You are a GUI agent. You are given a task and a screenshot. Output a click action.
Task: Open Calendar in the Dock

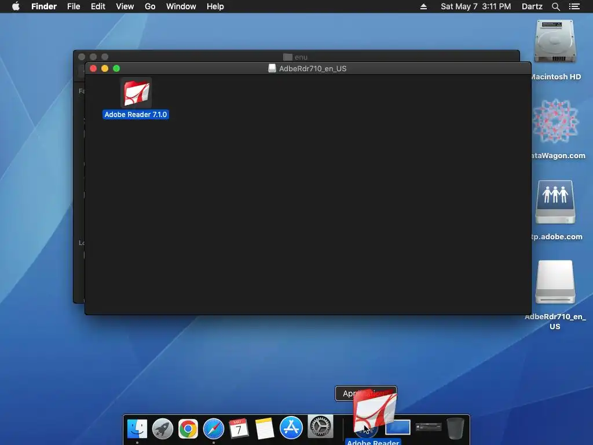[239, 428]
